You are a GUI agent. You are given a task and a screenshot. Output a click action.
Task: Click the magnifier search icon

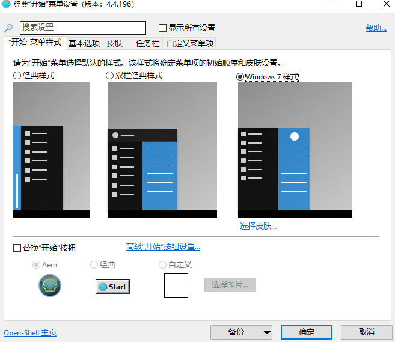click(x=8, y=28)
